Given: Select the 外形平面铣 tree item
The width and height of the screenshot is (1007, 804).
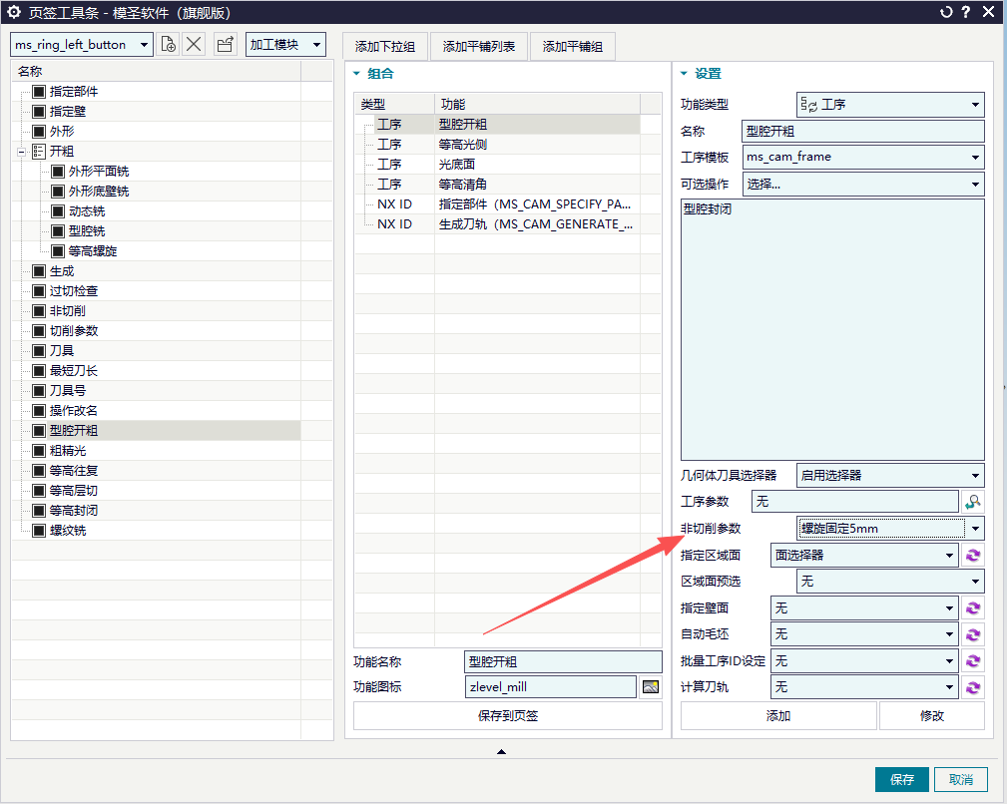Looking at the screenshot, I should click(x=99, y=172).
